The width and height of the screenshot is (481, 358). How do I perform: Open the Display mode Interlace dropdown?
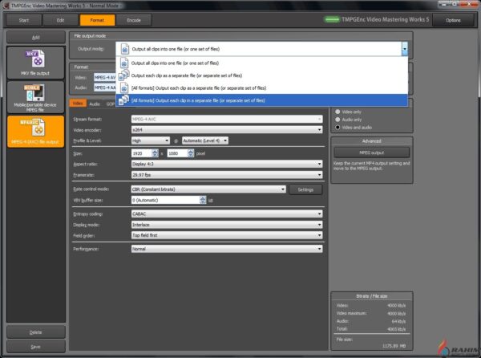click(227, 225)
